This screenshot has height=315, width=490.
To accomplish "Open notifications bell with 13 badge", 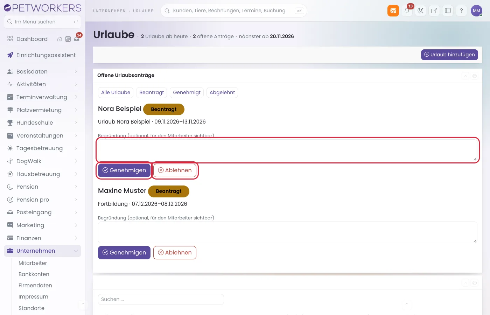I will 407,10.
